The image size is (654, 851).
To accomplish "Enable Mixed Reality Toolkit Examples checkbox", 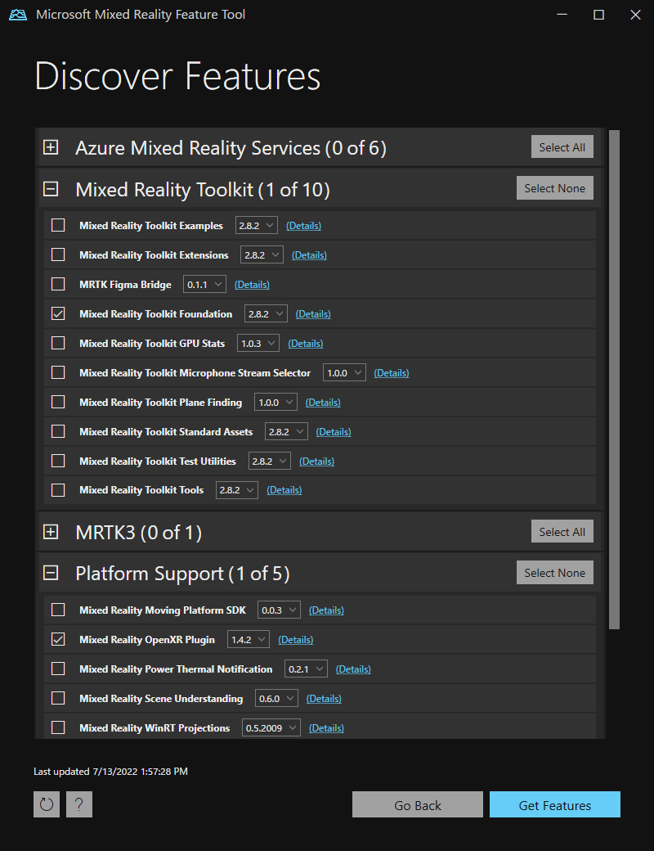I will (x=58, y=226).
